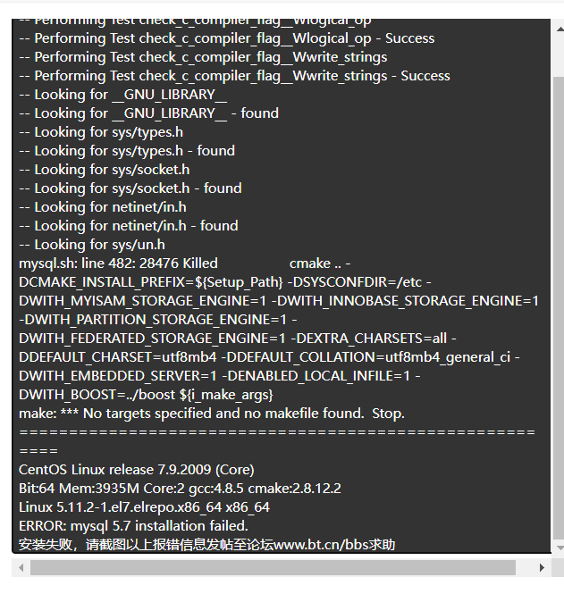This screenshot has width=564, height=594.
Task: Click the 'Linux 5.11.2-1.el7.elrepo.x86_64' kernel line
Action: [144, 507]
